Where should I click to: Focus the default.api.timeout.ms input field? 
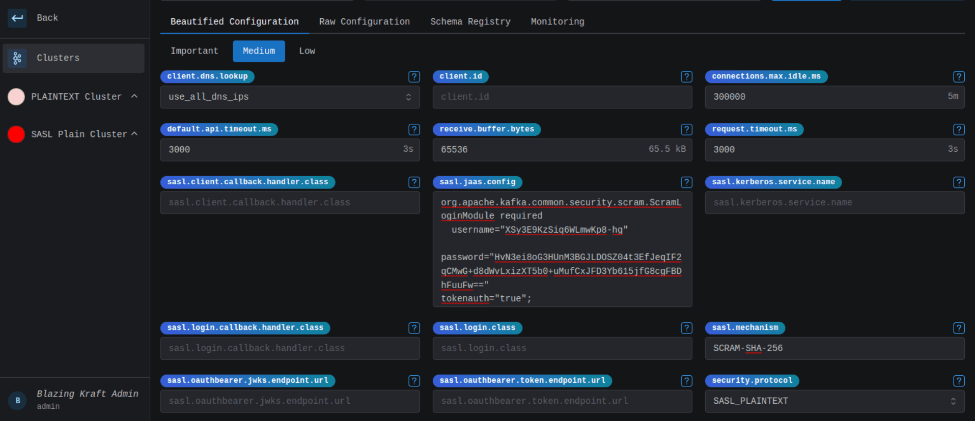[290, 150]
